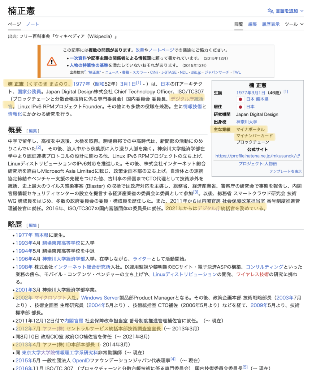Open the 東京大学大学院情報理工学系研究科 link
312x370 pixels.
[60, 353]
